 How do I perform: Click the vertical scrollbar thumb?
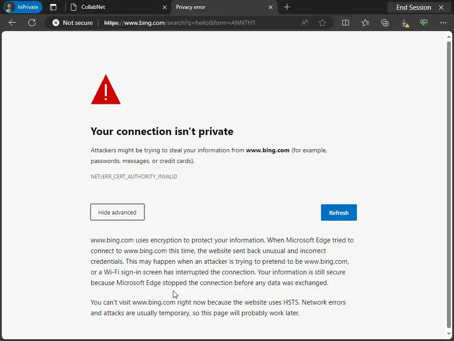click(x=449, y=185)
